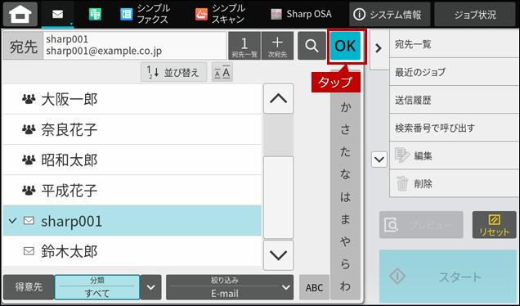Choose 編集 menu item
The height and width of the screenshot is (306, 520).
pos(455,155)
